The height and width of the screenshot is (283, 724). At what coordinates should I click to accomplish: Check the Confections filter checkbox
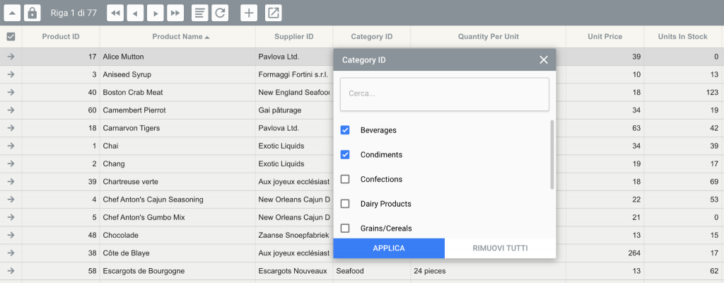pyautogui.click(x=345, y=180)
